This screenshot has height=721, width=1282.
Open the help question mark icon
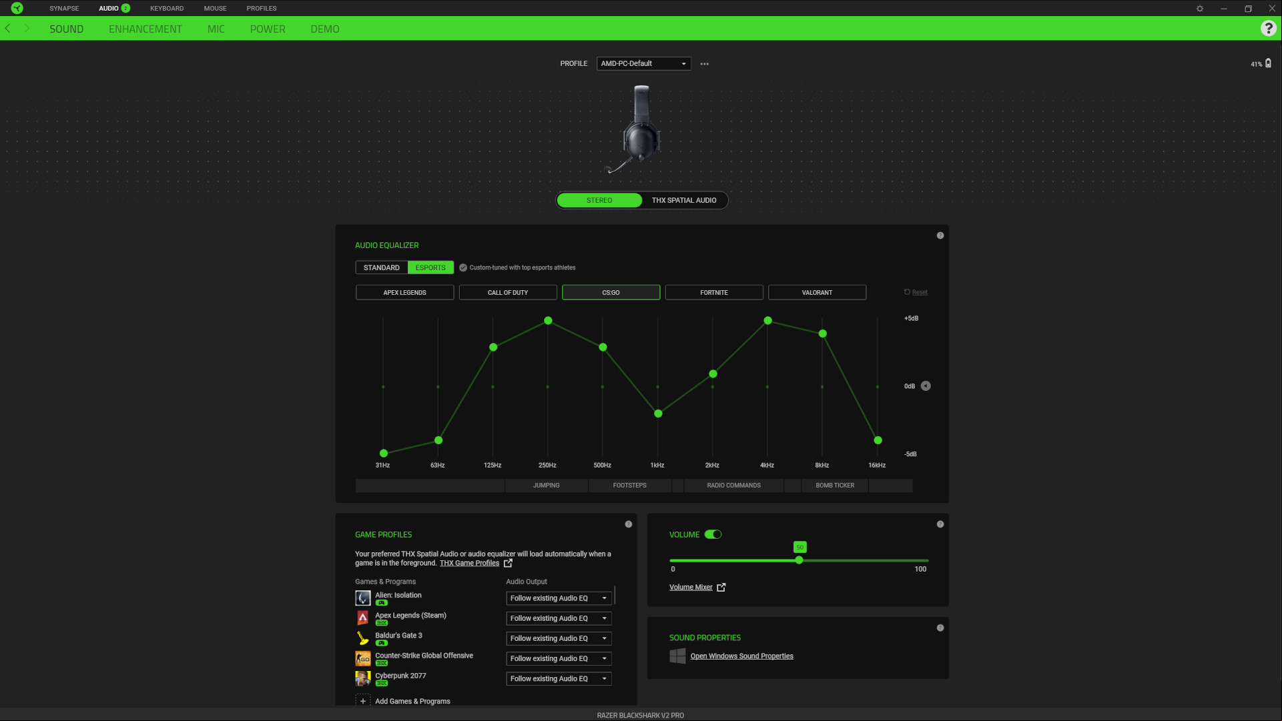point(1268,28)
